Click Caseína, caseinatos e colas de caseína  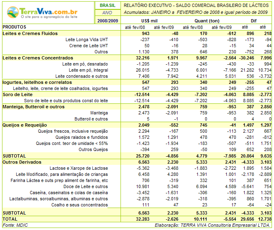coord(69,193)
